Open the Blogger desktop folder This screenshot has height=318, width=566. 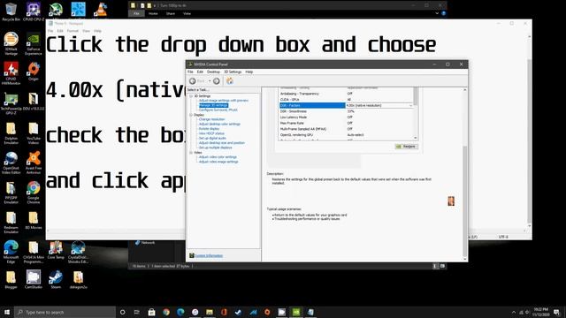[11, 280]
